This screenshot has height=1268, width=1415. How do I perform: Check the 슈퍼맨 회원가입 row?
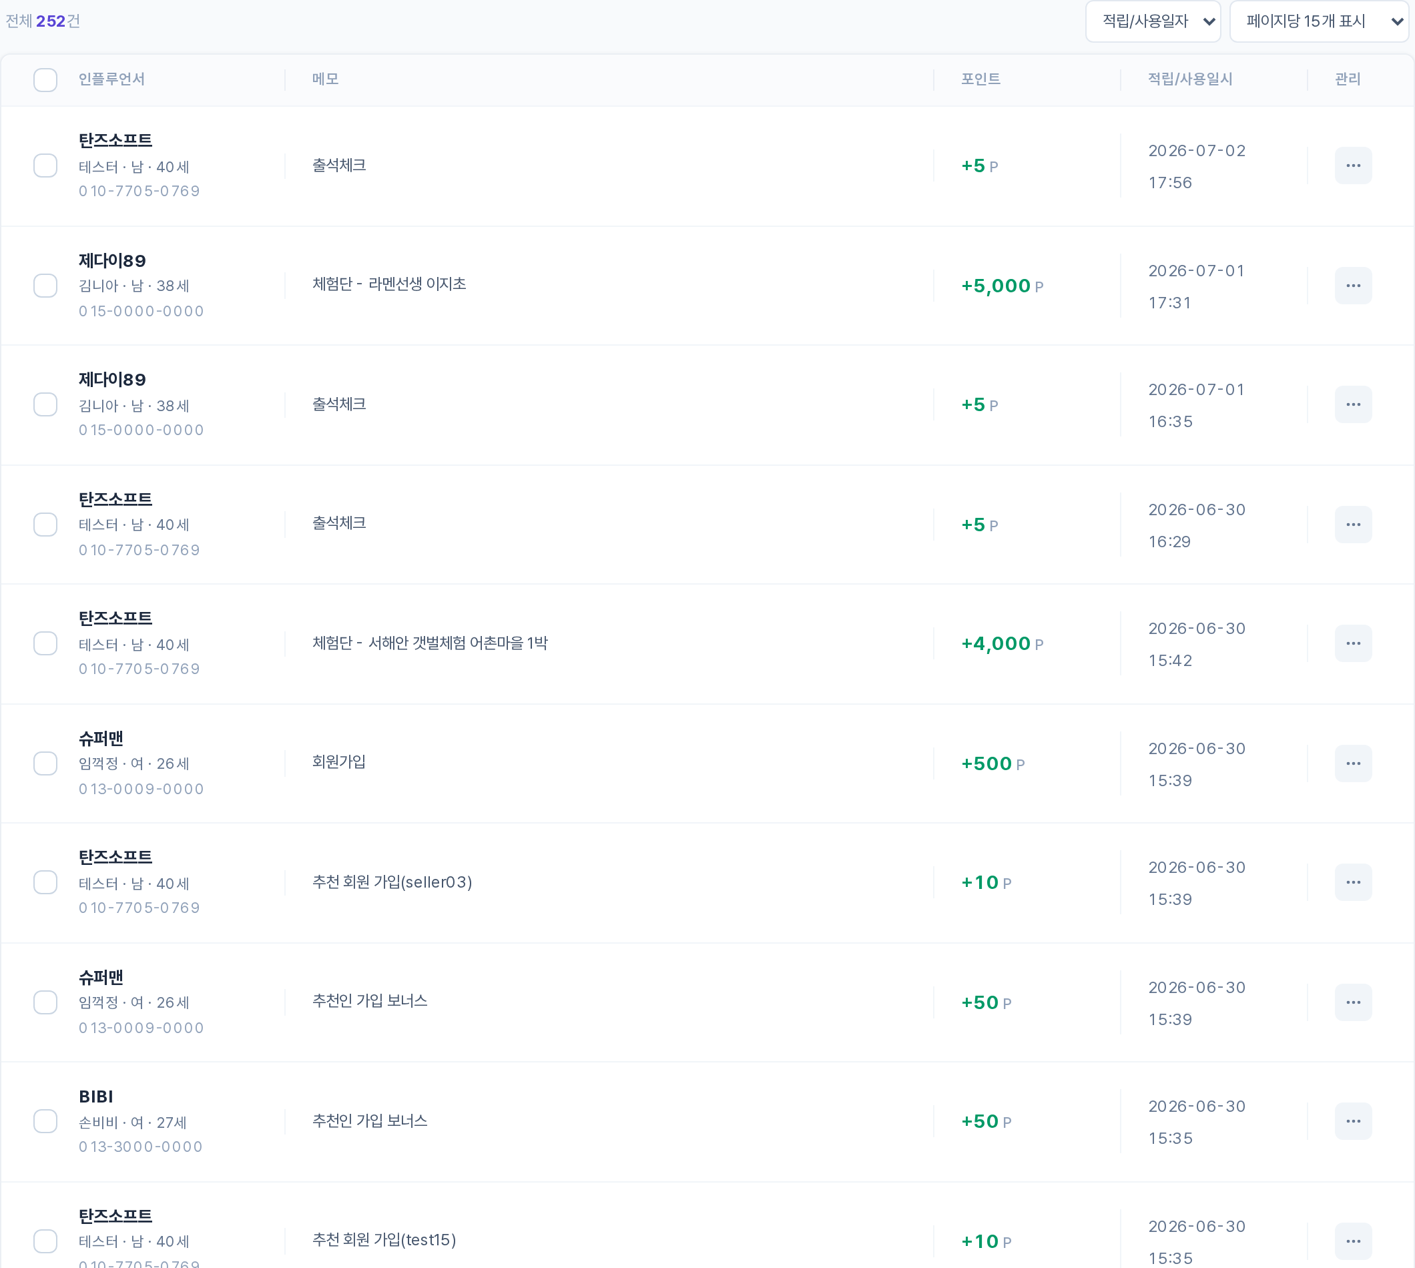point(45,763)
